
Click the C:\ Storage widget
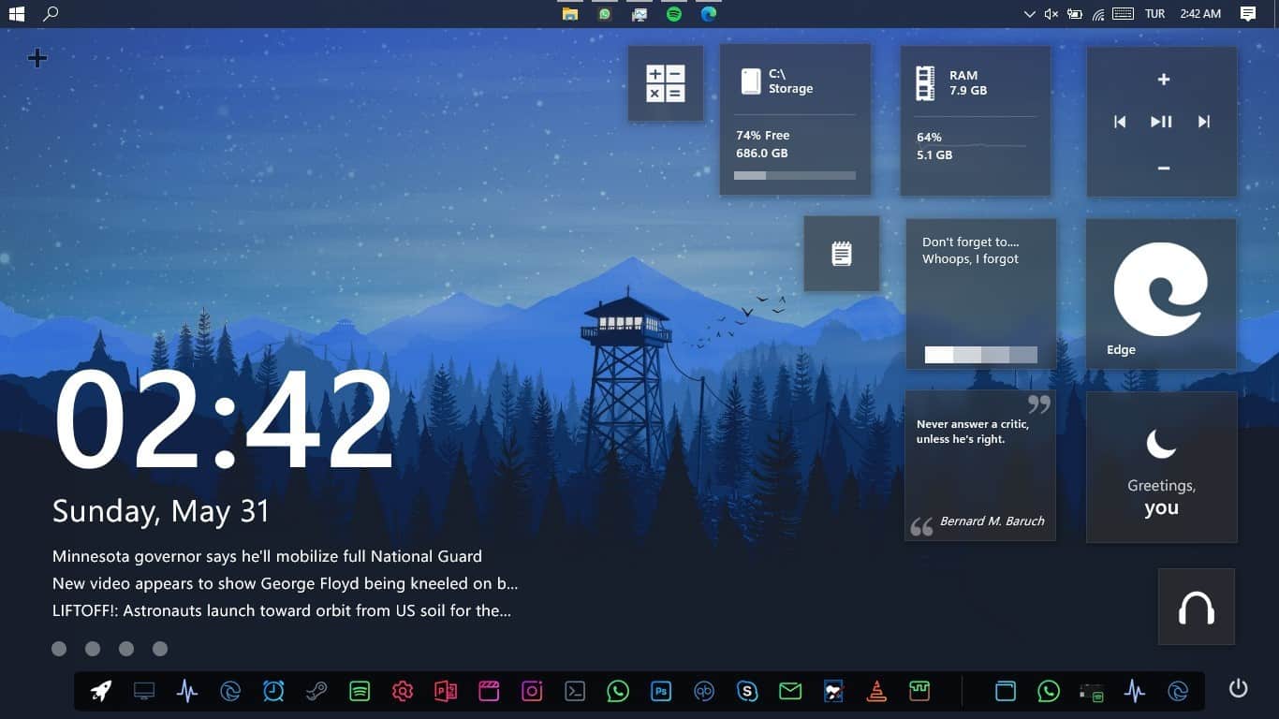click(795, 120)
